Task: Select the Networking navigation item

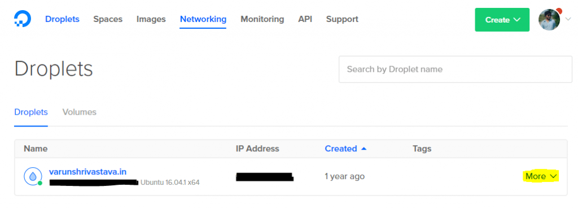Action: pyautogui.click(x=203, y=19)
